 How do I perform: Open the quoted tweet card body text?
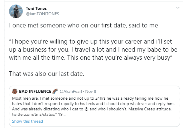click(93, 106)
